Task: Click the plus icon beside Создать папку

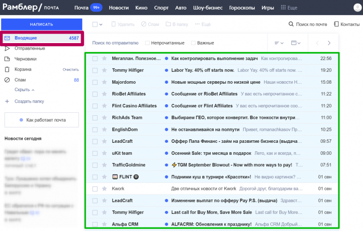Action: 7,101
